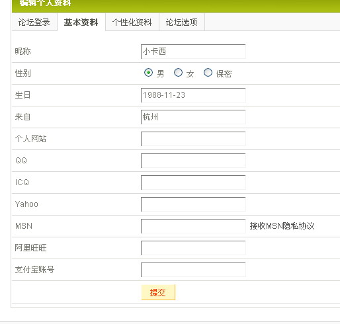Select the 基本资料 tab
The height and width of the screenshot is (324, 340).
pos(81,22)
